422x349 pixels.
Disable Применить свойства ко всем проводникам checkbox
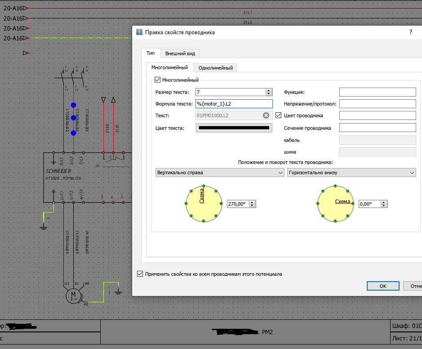pyautogui.click(x=140, y=274)
